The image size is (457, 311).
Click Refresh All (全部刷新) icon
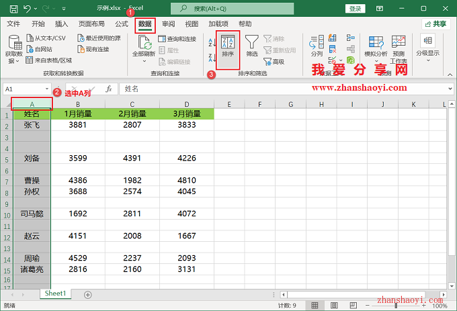[x=144, y=42]
